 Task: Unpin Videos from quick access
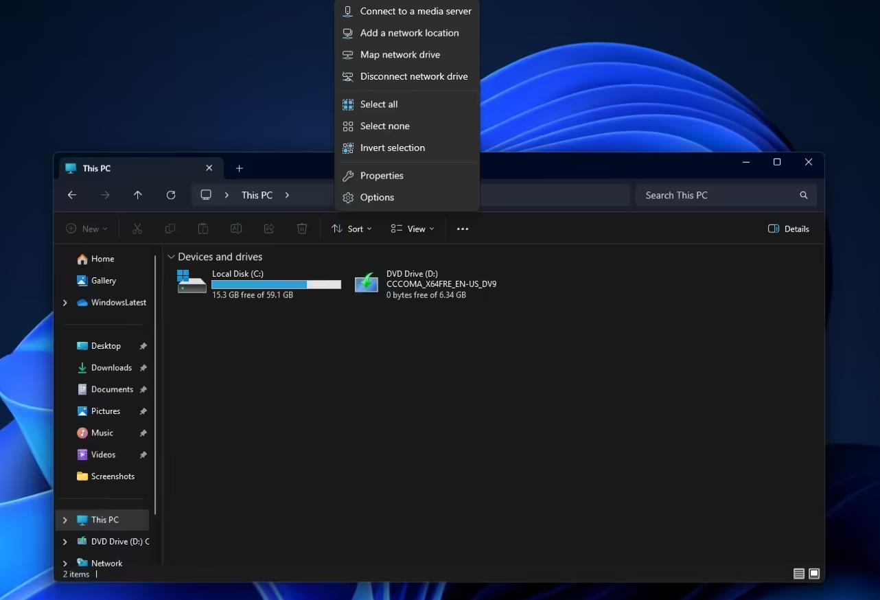pos(143,454)
